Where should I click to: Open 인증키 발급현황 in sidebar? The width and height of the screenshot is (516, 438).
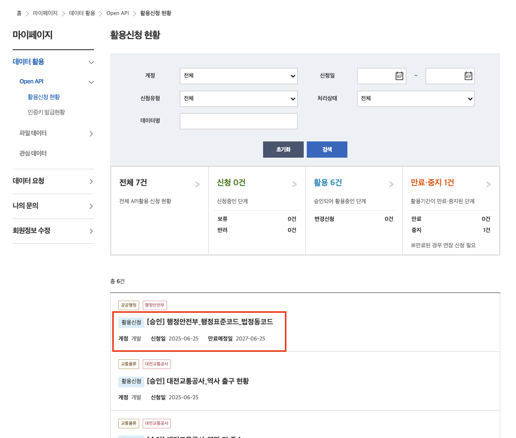(x=46, y=113)
